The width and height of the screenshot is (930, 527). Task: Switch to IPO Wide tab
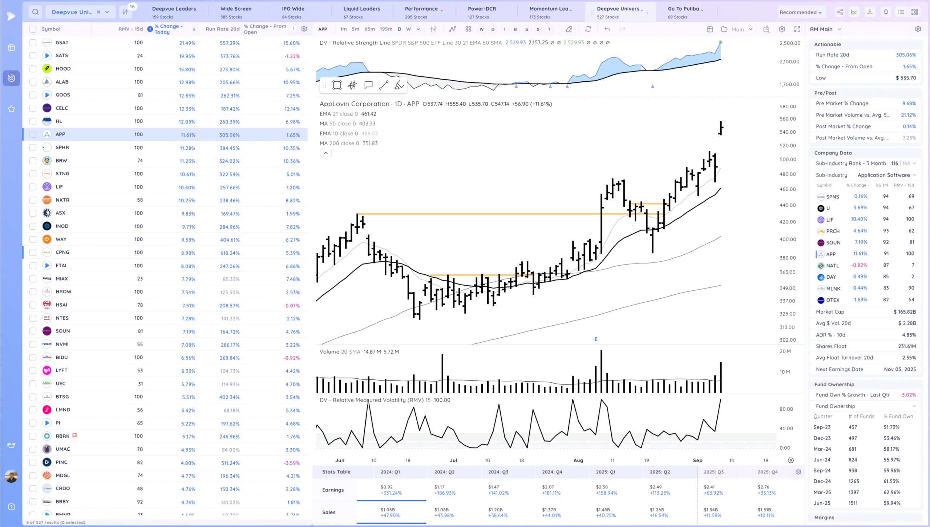293,12
